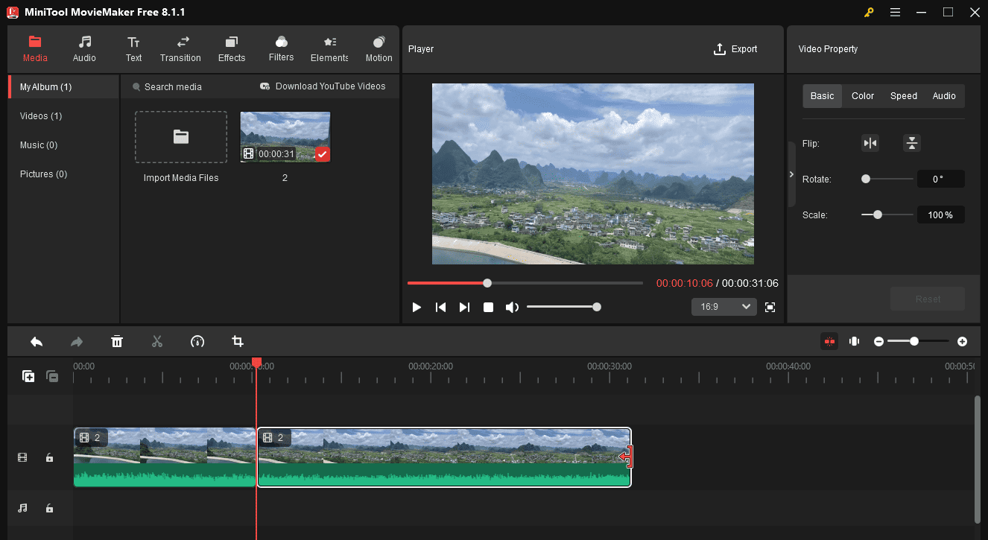The height and width of the screenshot is (540, 988).
Task: Switch to the Text tab
Action: (133, 48)
